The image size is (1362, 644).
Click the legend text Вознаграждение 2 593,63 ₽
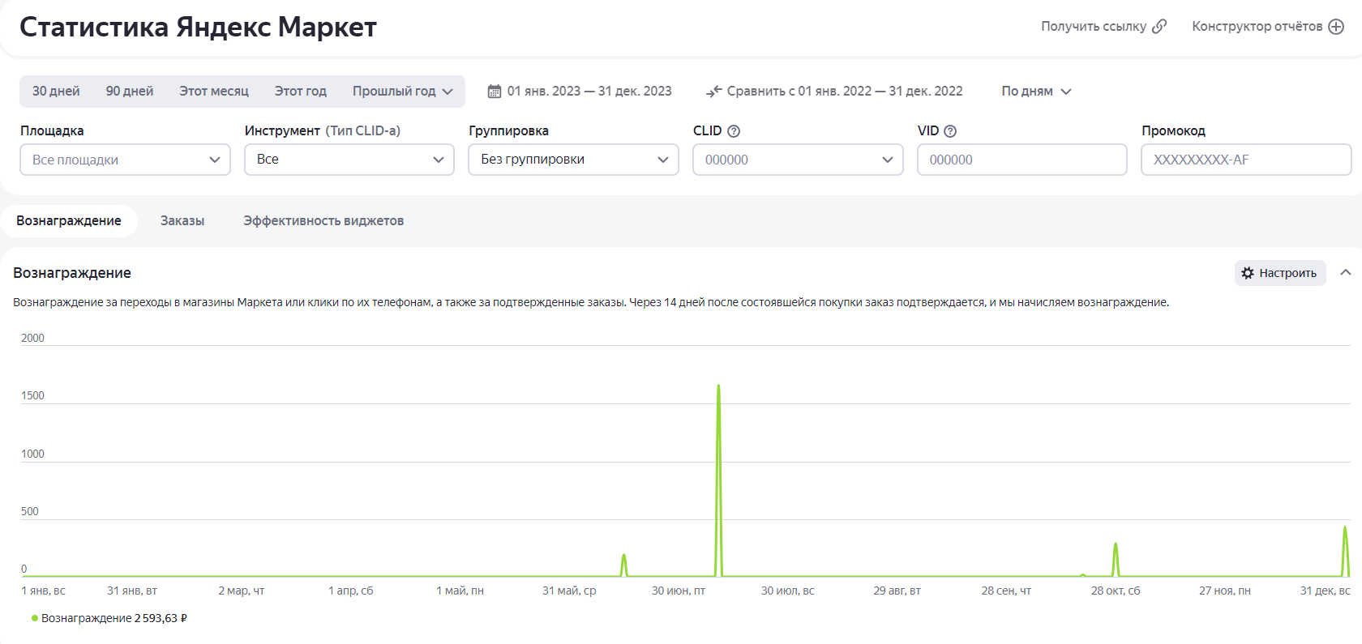tap(114, 618)
